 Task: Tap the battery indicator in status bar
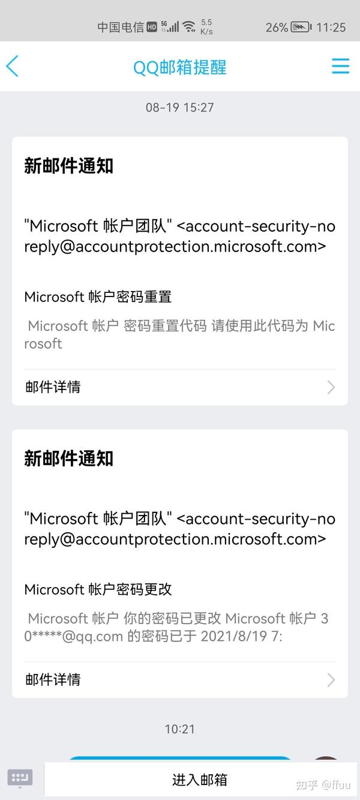pyautogui.click(x=301, y=27)
